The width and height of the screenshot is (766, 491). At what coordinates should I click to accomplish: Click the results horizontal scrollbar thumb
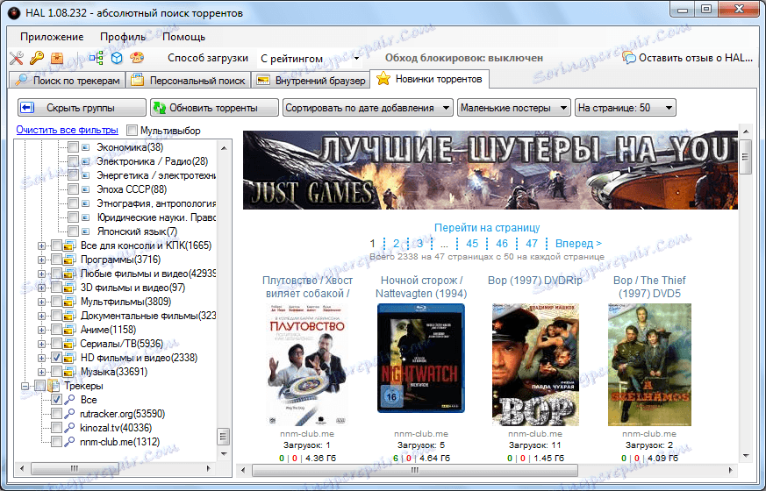click(415, 471)
